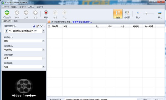Image resolution: width=166 pixels, height=100 pixels.
Task: Open the link to view more pro features
Action: [x=82, y=22]
